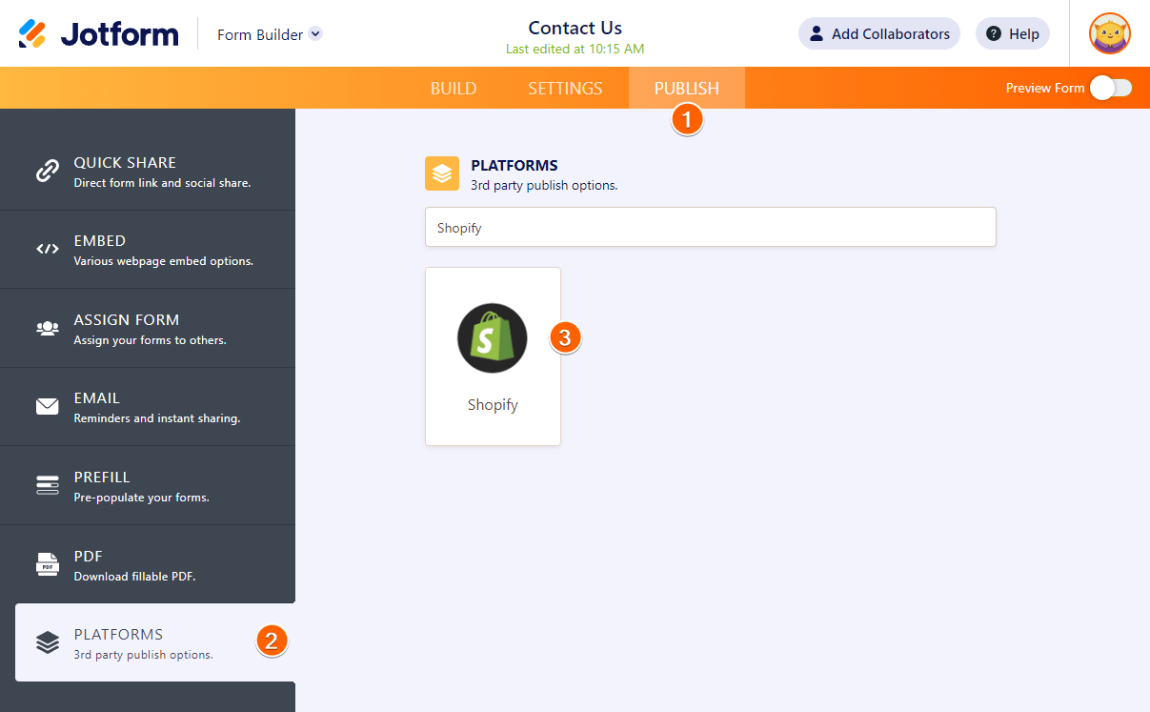This screenshot has width=1150, height=712.
Task: Select the Quick Share link icon
Action: click(x=48, y=168)
